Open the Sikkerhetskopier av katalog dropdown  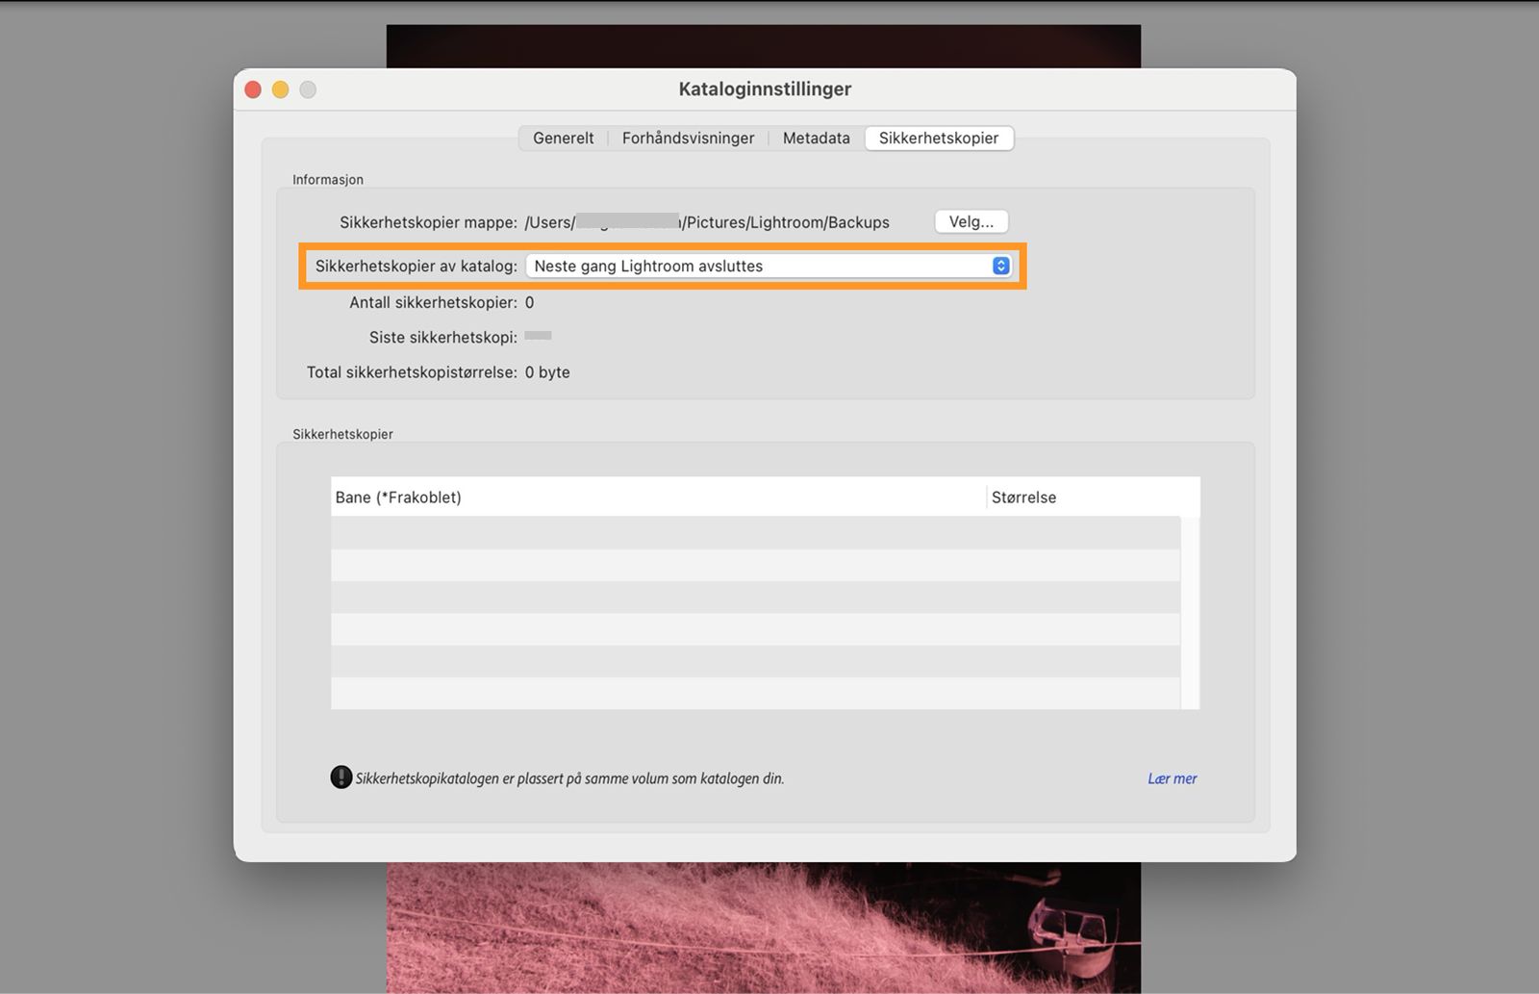769,266
